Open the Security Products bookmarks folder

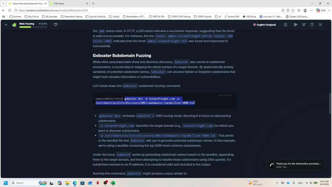pyautogui.click(x=95, y=17)
